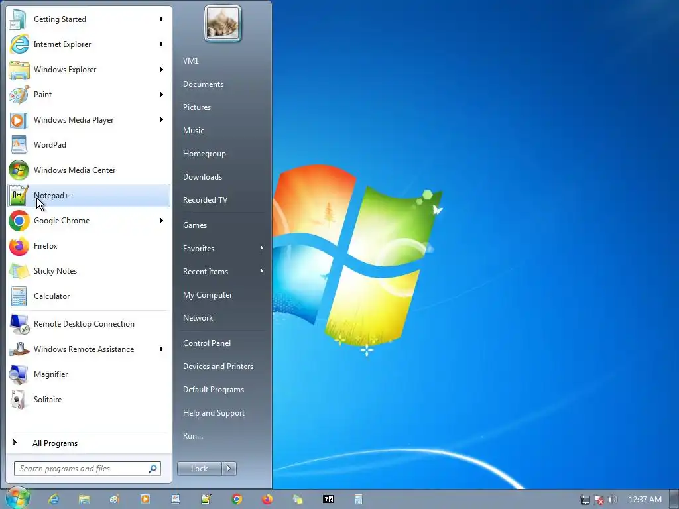Open Remote Desktop Connection
The width and height of the screenshot is (679, 509).
coord(89,323)
